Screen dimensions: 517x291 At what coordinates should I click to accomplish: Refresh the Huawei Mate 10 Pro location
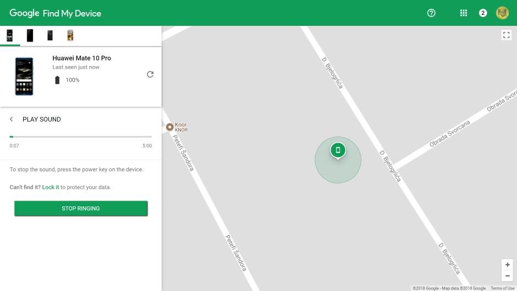(150, 74)
